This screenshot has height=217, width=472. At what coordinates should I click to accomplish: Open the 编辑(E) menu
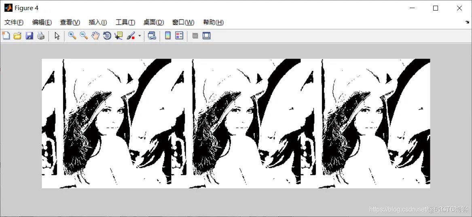coord(42,22)
